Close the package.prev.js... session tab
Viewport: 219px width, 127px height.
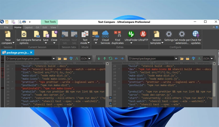(31, 52)
